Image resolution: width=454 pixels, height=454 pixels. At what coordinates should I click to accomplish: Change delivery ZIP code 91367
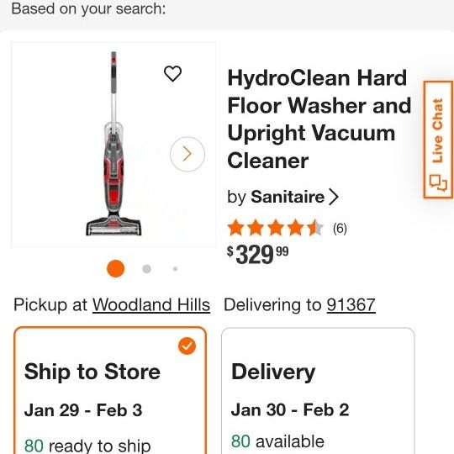click(351, 305)
